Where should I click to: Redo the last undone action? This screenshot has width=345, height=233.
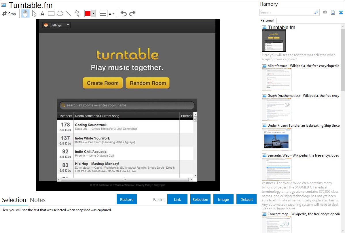pos(132,14)
